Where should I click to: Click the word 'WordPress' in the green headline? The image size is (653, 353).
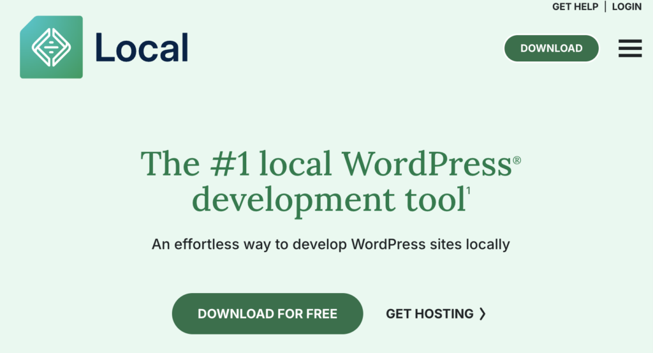pyautogui.click(x=427, y=164)
